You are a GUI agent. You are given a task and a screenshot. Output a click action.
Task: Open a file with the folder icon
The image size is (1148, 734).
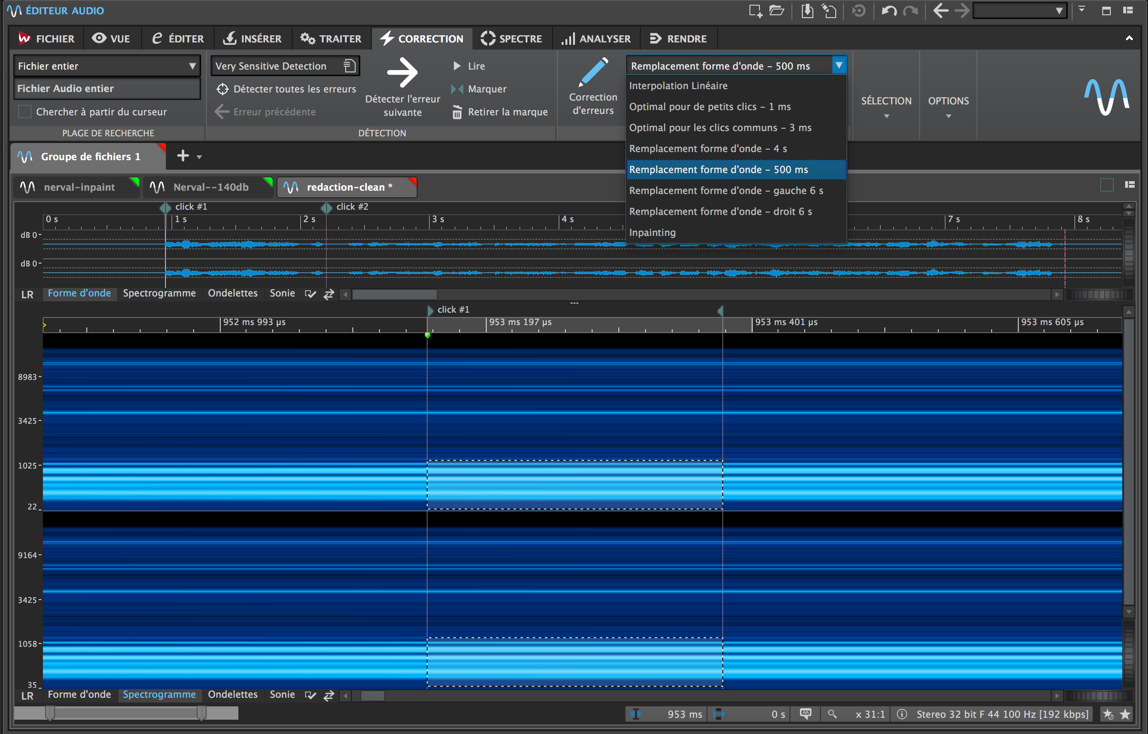point(777,10)
